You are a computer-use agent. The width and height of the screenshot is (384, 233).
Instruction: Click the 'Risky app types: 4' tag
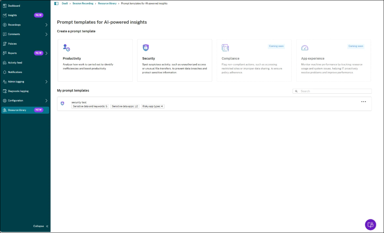[152, 106]
